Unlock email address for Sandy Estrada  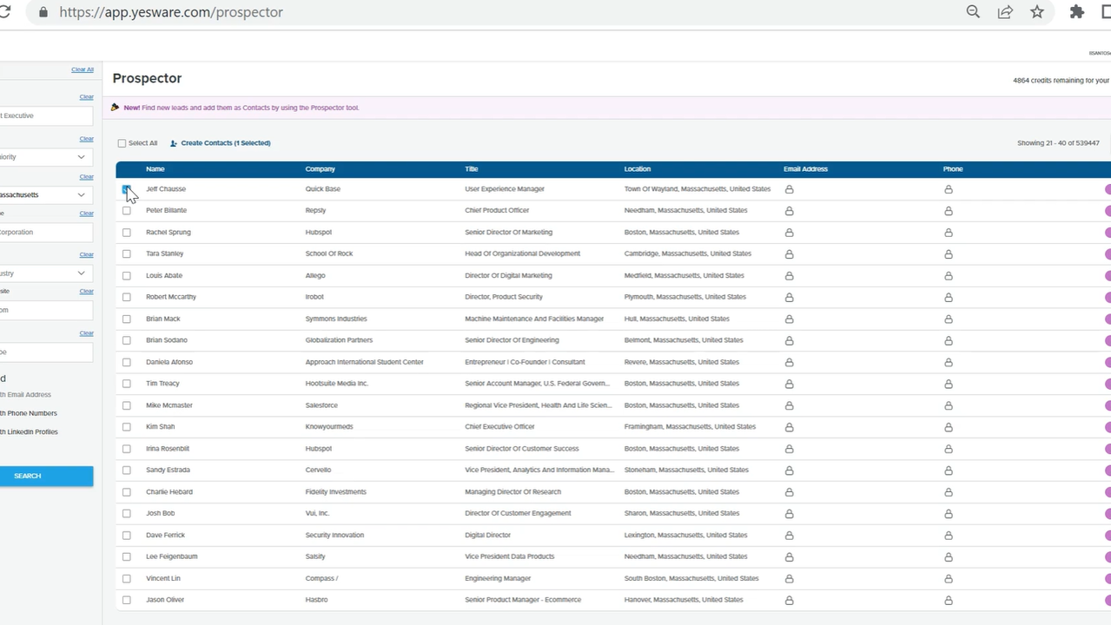click(790, 471)
